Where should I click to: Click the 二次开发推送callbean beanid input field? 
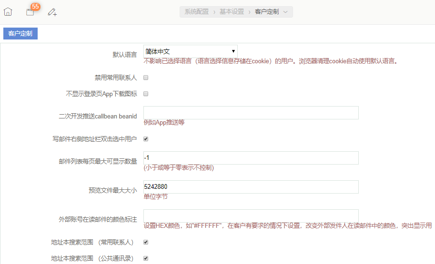pos(251,113)
